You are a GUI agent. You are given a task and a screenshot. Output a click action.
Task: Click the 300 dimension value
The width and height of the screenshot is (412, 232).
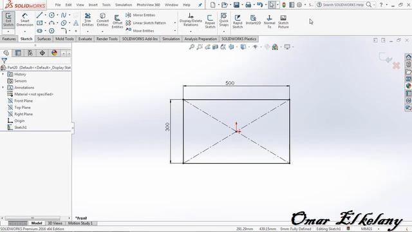click(x=167, y=127)
